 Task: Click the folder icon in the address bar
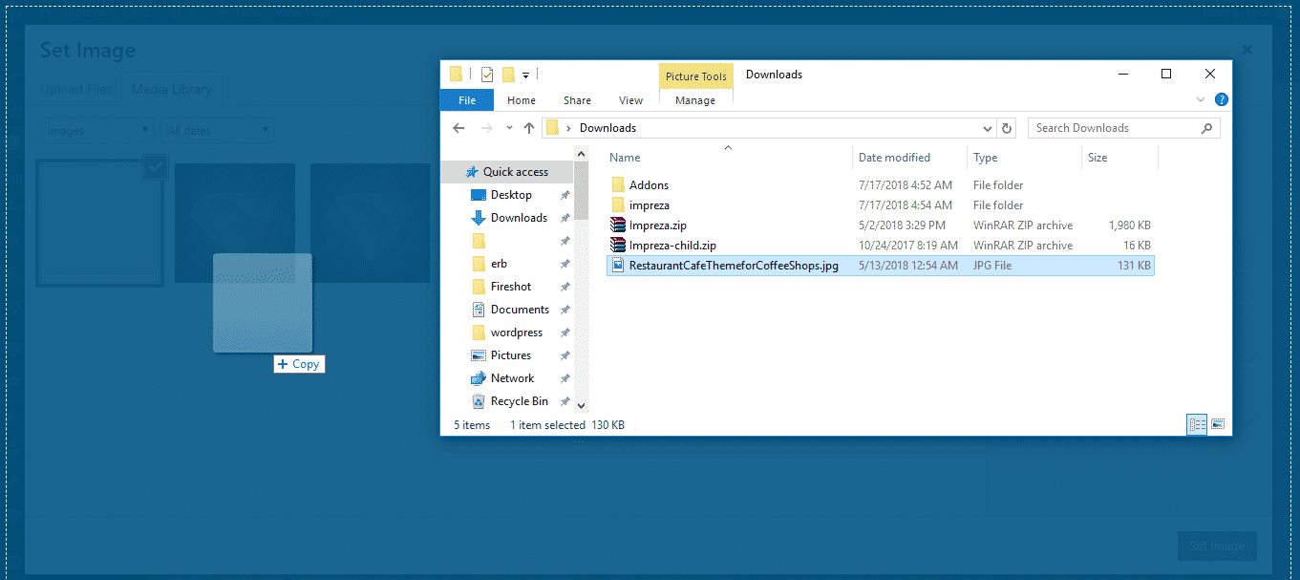[x=551, y=128]
